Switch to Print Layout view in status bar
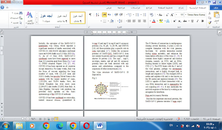The image size is (222, 130). pyautogui.click(x=56, y=119)
